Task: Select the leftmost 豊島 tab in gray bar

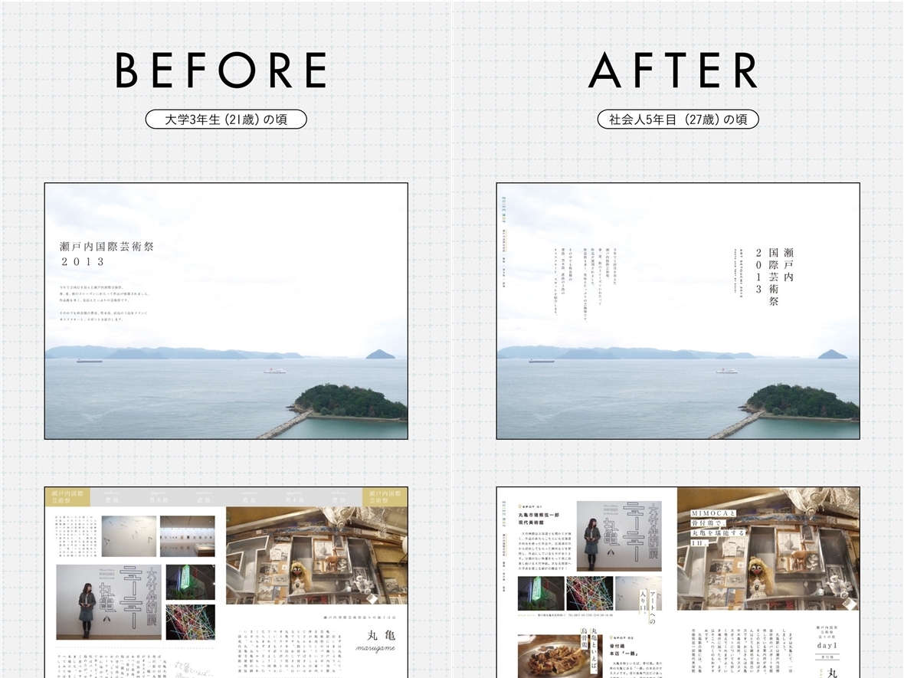Action: 113,498
